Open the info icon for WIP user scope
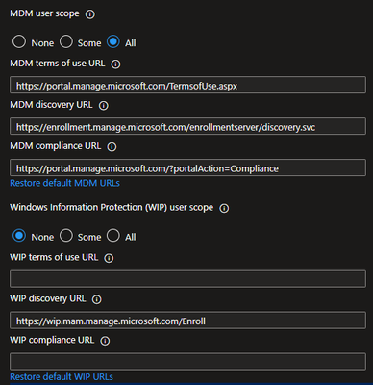Screen dimensions: 373x385 pos(224,208)
